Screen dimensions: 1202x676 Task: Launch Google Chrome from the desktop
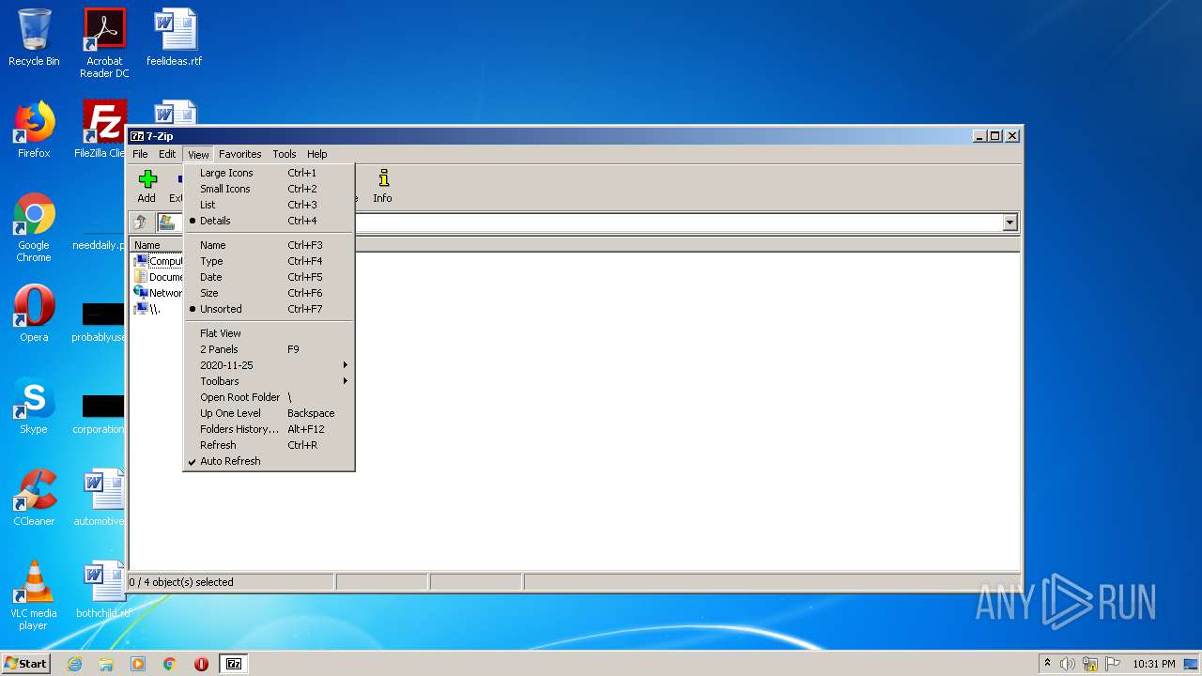click(34, 227)
